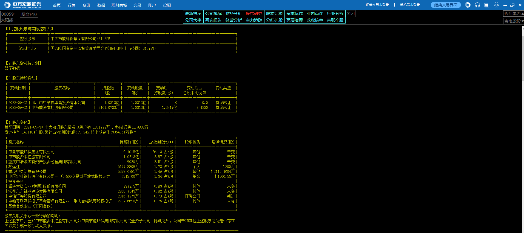Image resolution: width=524 pixels, height=233 pixels.
Task: Click 苏运江 shareholder row
Action: click(x=121, y=167)
